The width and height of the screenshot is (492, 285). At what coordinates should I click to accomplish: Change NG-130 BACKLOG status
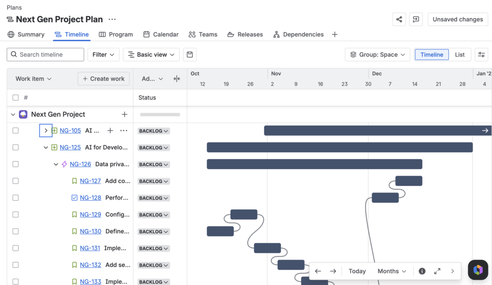click(x=153, y=231)
